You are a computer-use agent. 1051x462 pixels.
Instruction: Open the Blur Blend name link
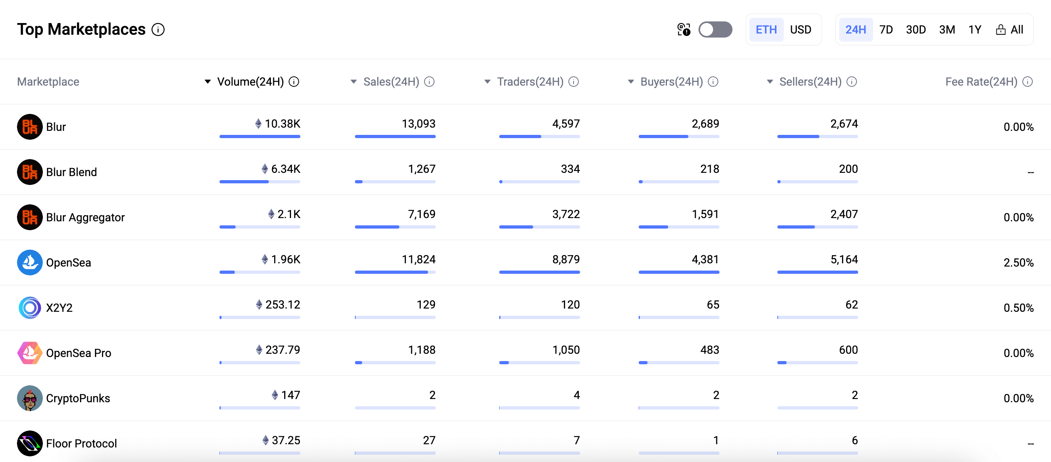point(72,172)
